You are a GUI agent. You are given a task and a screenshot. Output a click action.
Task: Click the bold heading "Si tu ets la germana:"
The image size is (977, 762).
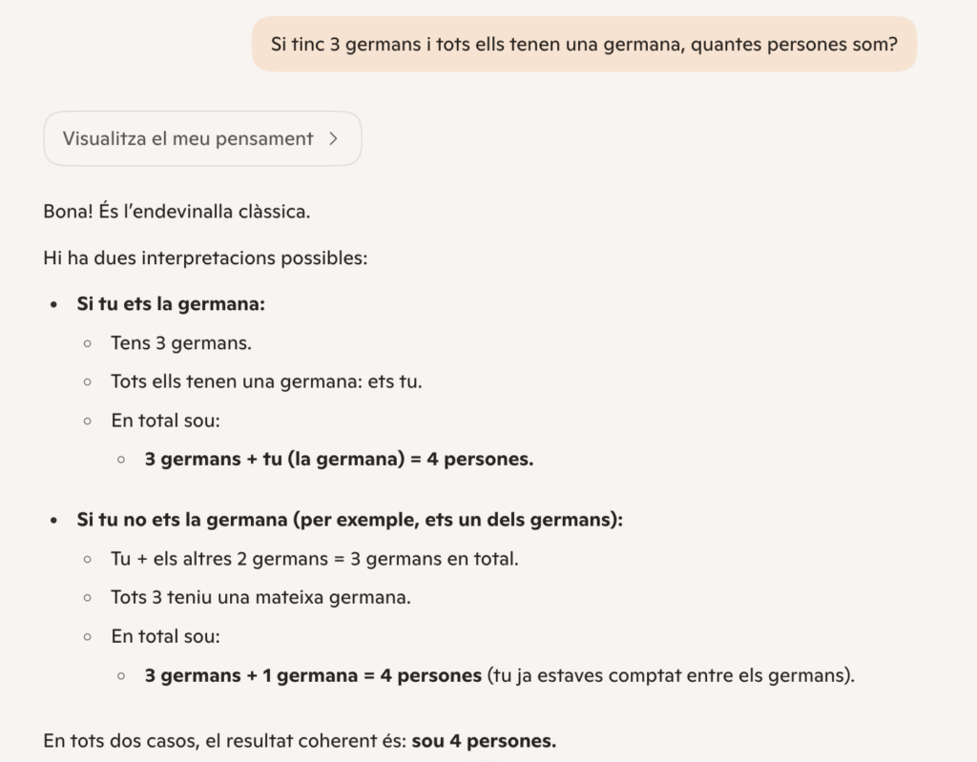[171, 304]
